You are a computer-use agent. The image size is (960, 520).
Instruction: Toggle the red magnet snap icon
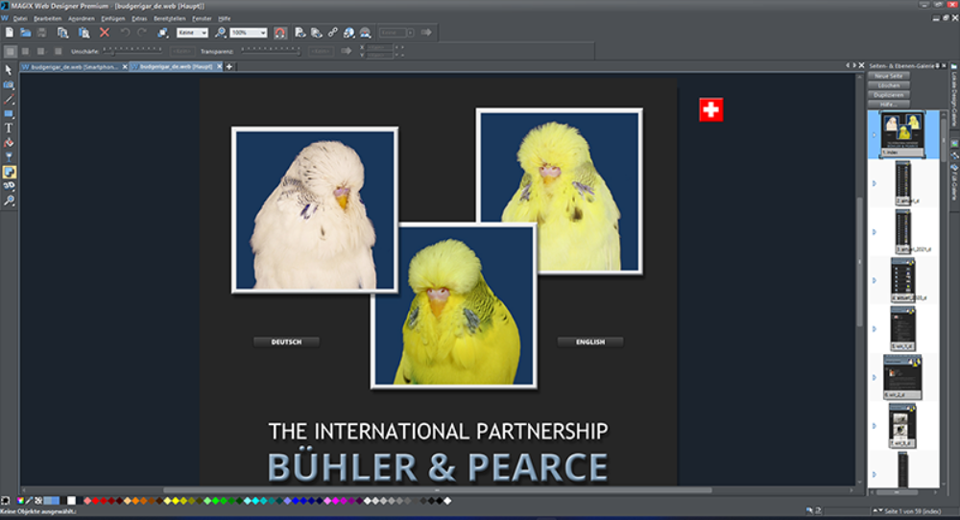tap(279, 33)
